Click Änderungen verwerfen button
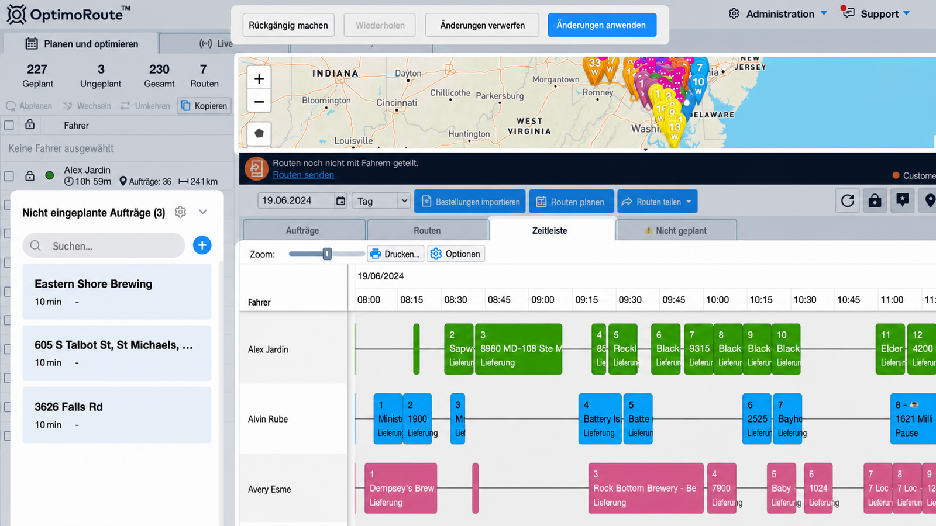The width and height of the screenshot is (936, 526). tap(483, 25)
